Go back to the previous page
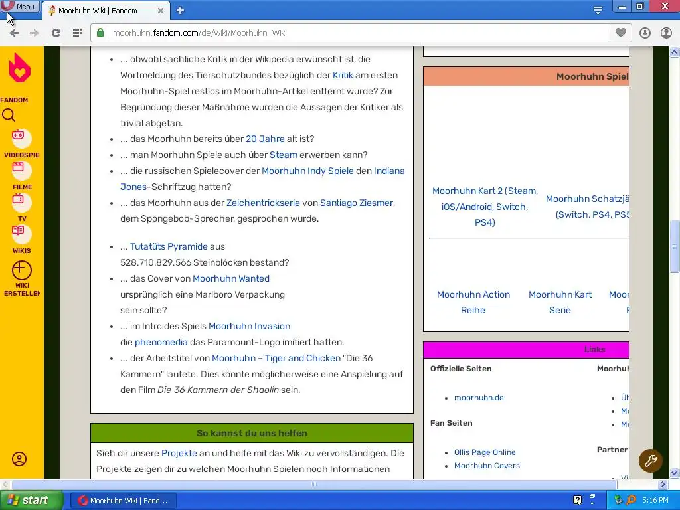The image size is (680, 510). (x=14, y=33)
